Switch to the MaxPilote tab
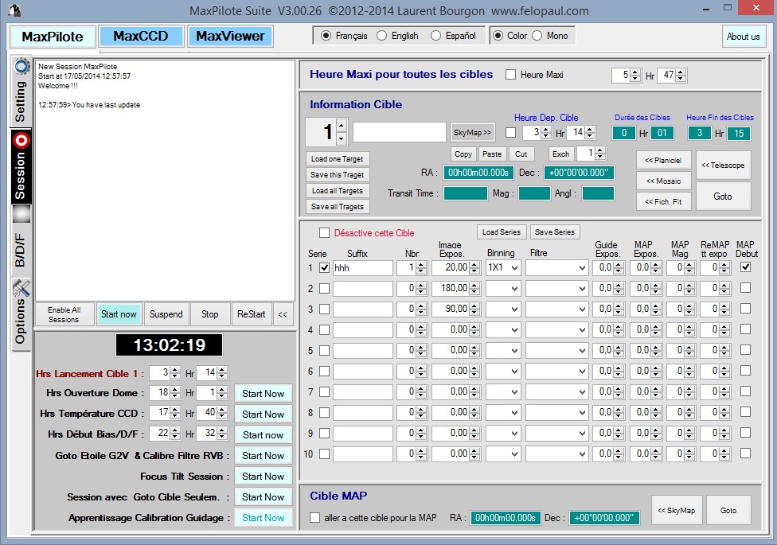The height and width of the screenshot is (545, 777). (x=53, y=37)
